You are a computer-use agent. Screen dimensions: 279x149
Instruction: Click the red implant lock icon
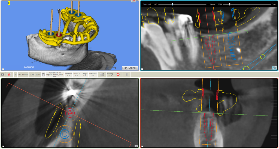pyautogui.click(x=9, y=74)
